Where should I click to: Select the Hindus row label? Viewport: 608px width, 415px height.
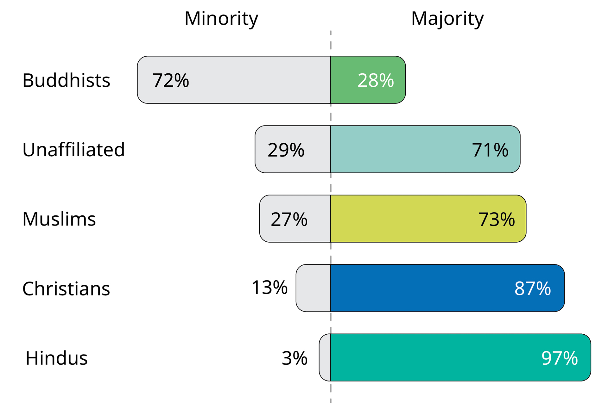tap(56, 358)
